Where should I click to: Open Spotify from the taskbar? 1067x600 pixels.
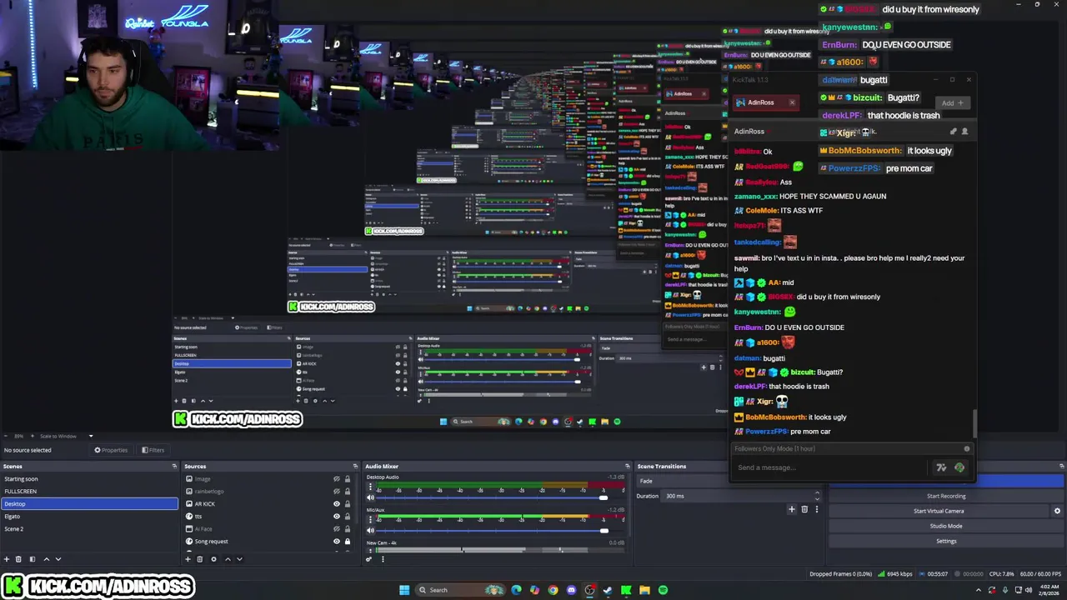663,590
